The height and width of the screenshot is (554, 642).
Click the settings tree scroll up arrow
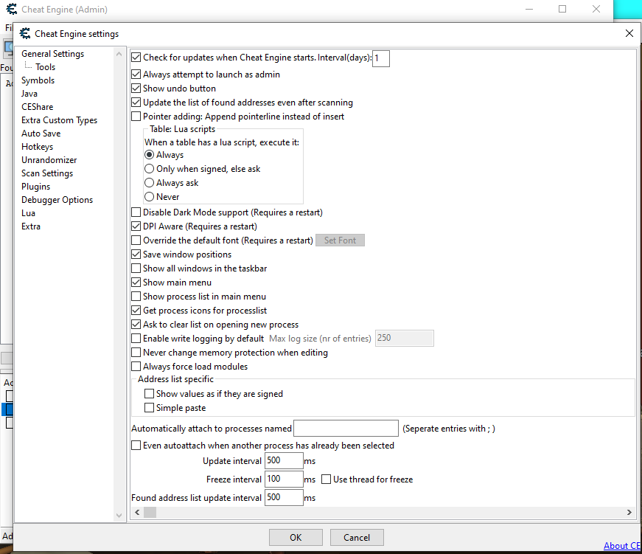click(x=119, y=54)
